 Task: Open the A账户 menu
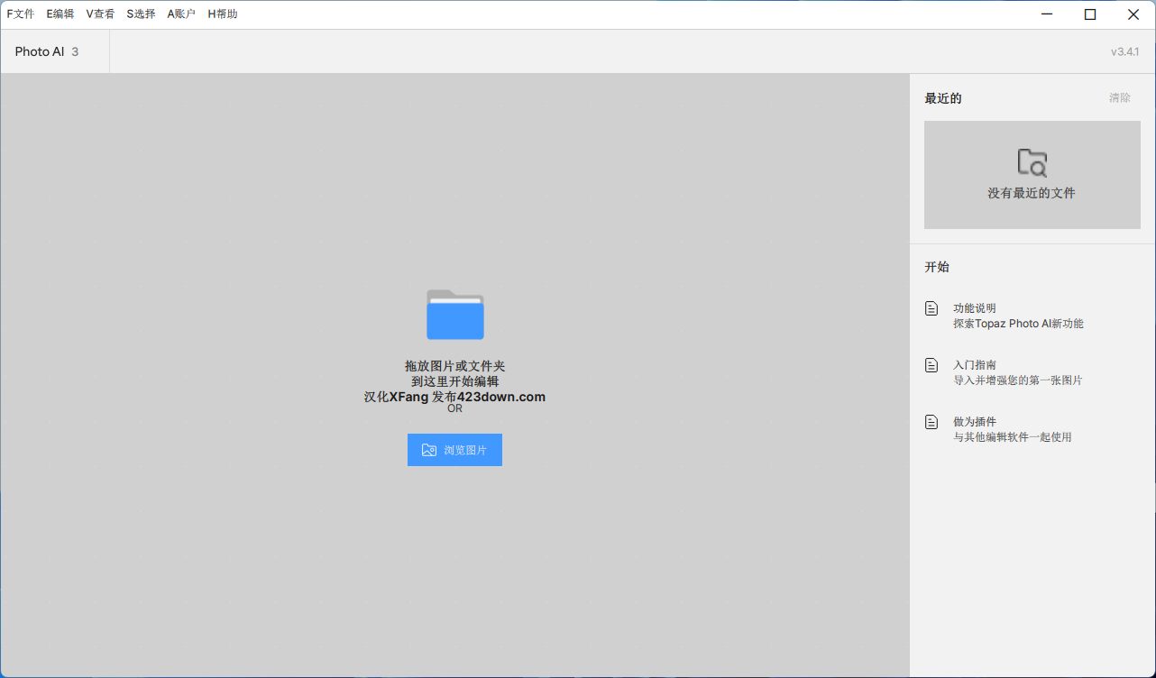pyautogui.click(x=181, y=14)
